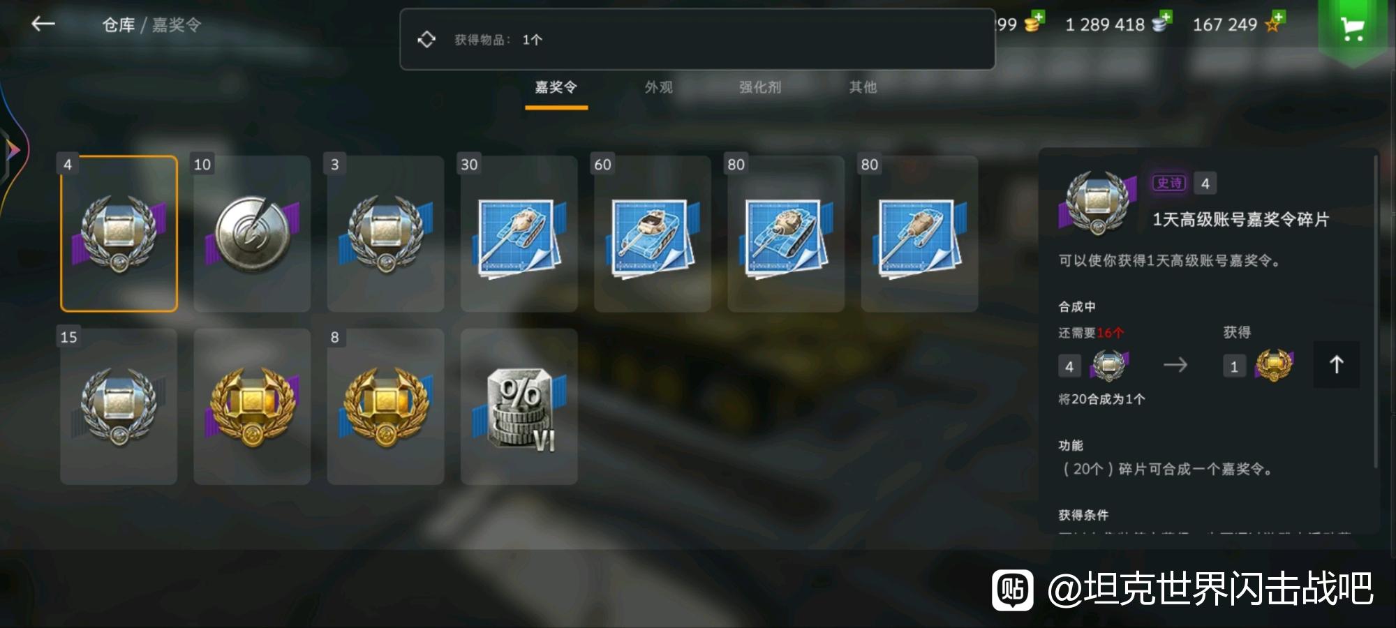Click the 获得物品 notification bar
1396x628 pixels.
point(697,39)
